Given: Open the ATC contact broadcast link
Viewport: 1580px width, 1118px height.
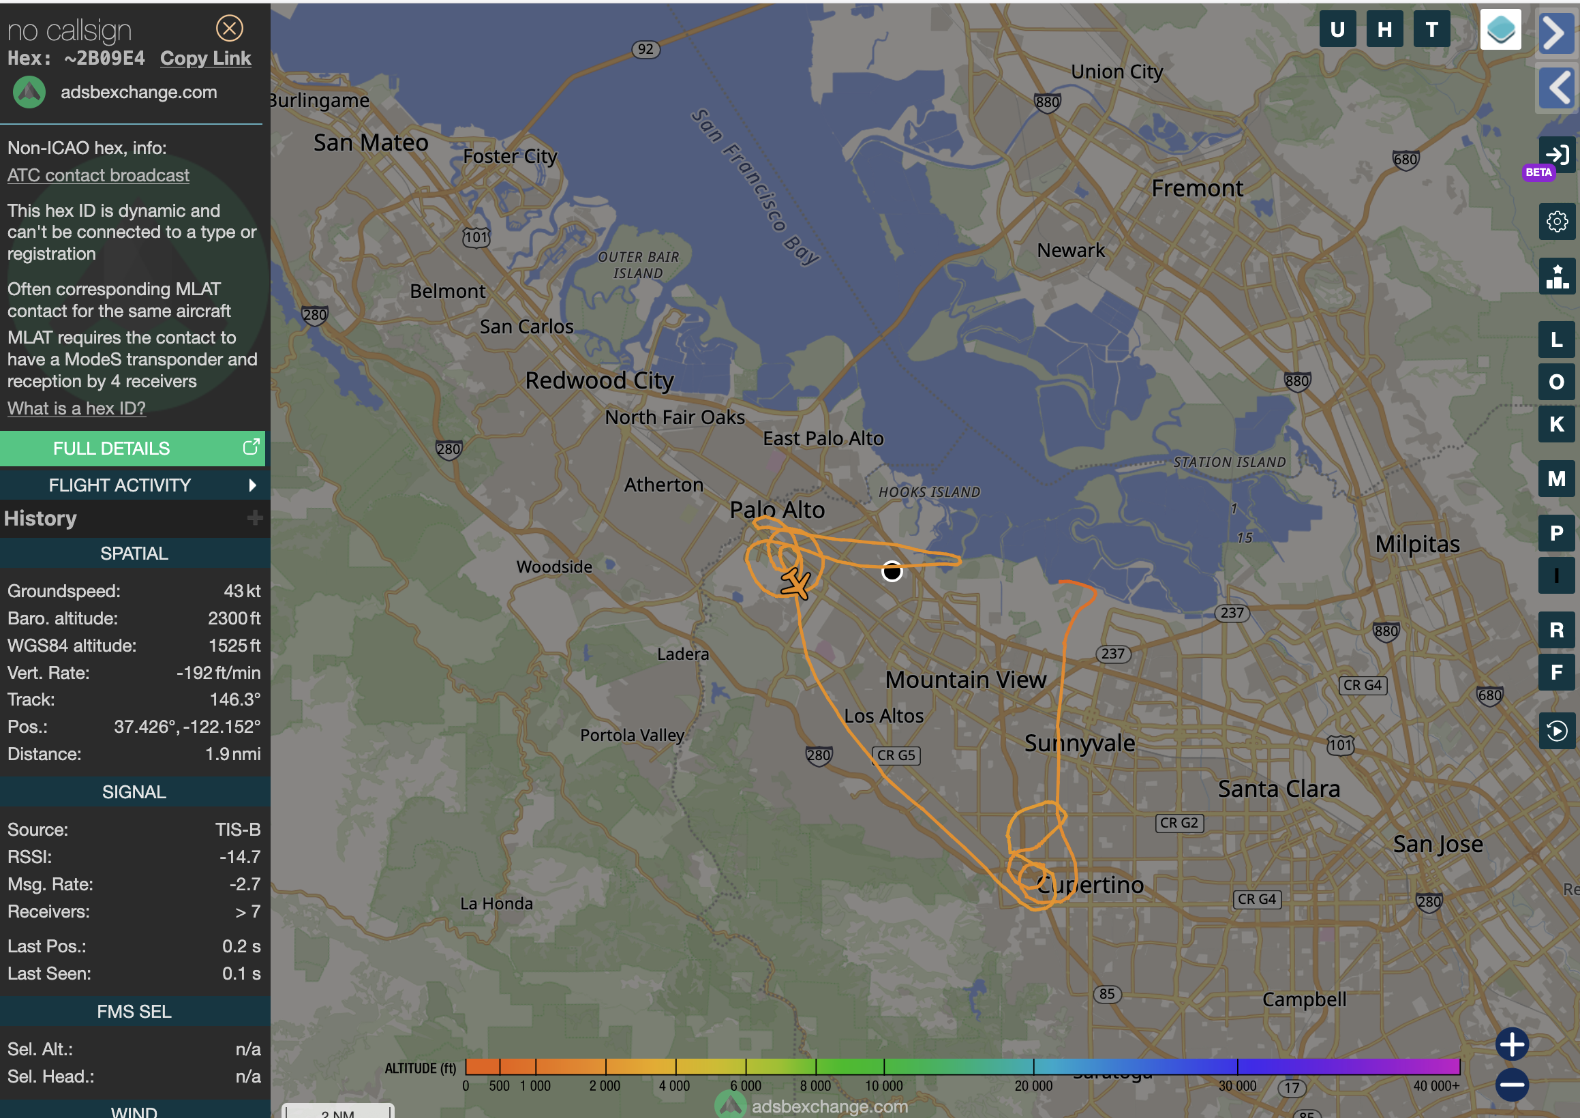Looking at the screenshot, I should [98, 176].
